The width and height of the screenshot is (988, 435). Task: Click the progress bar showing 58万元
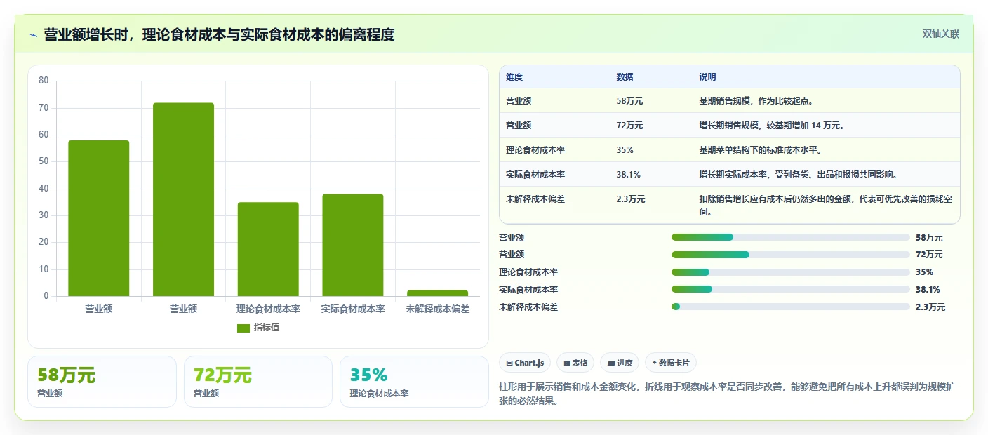tap(790, 237)
